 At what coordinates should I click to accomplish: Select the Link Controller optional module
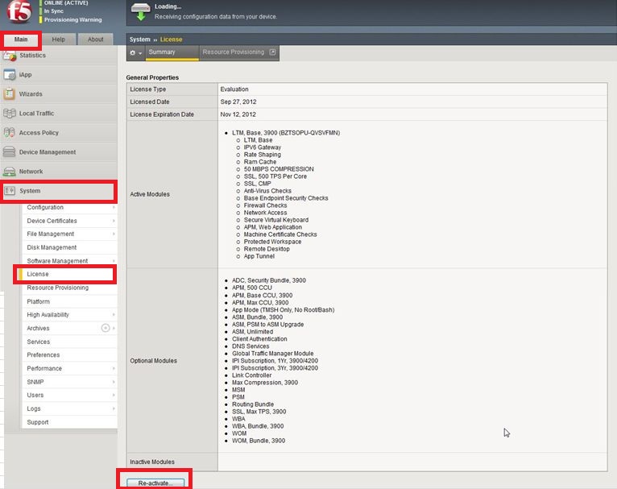point(252,375)
